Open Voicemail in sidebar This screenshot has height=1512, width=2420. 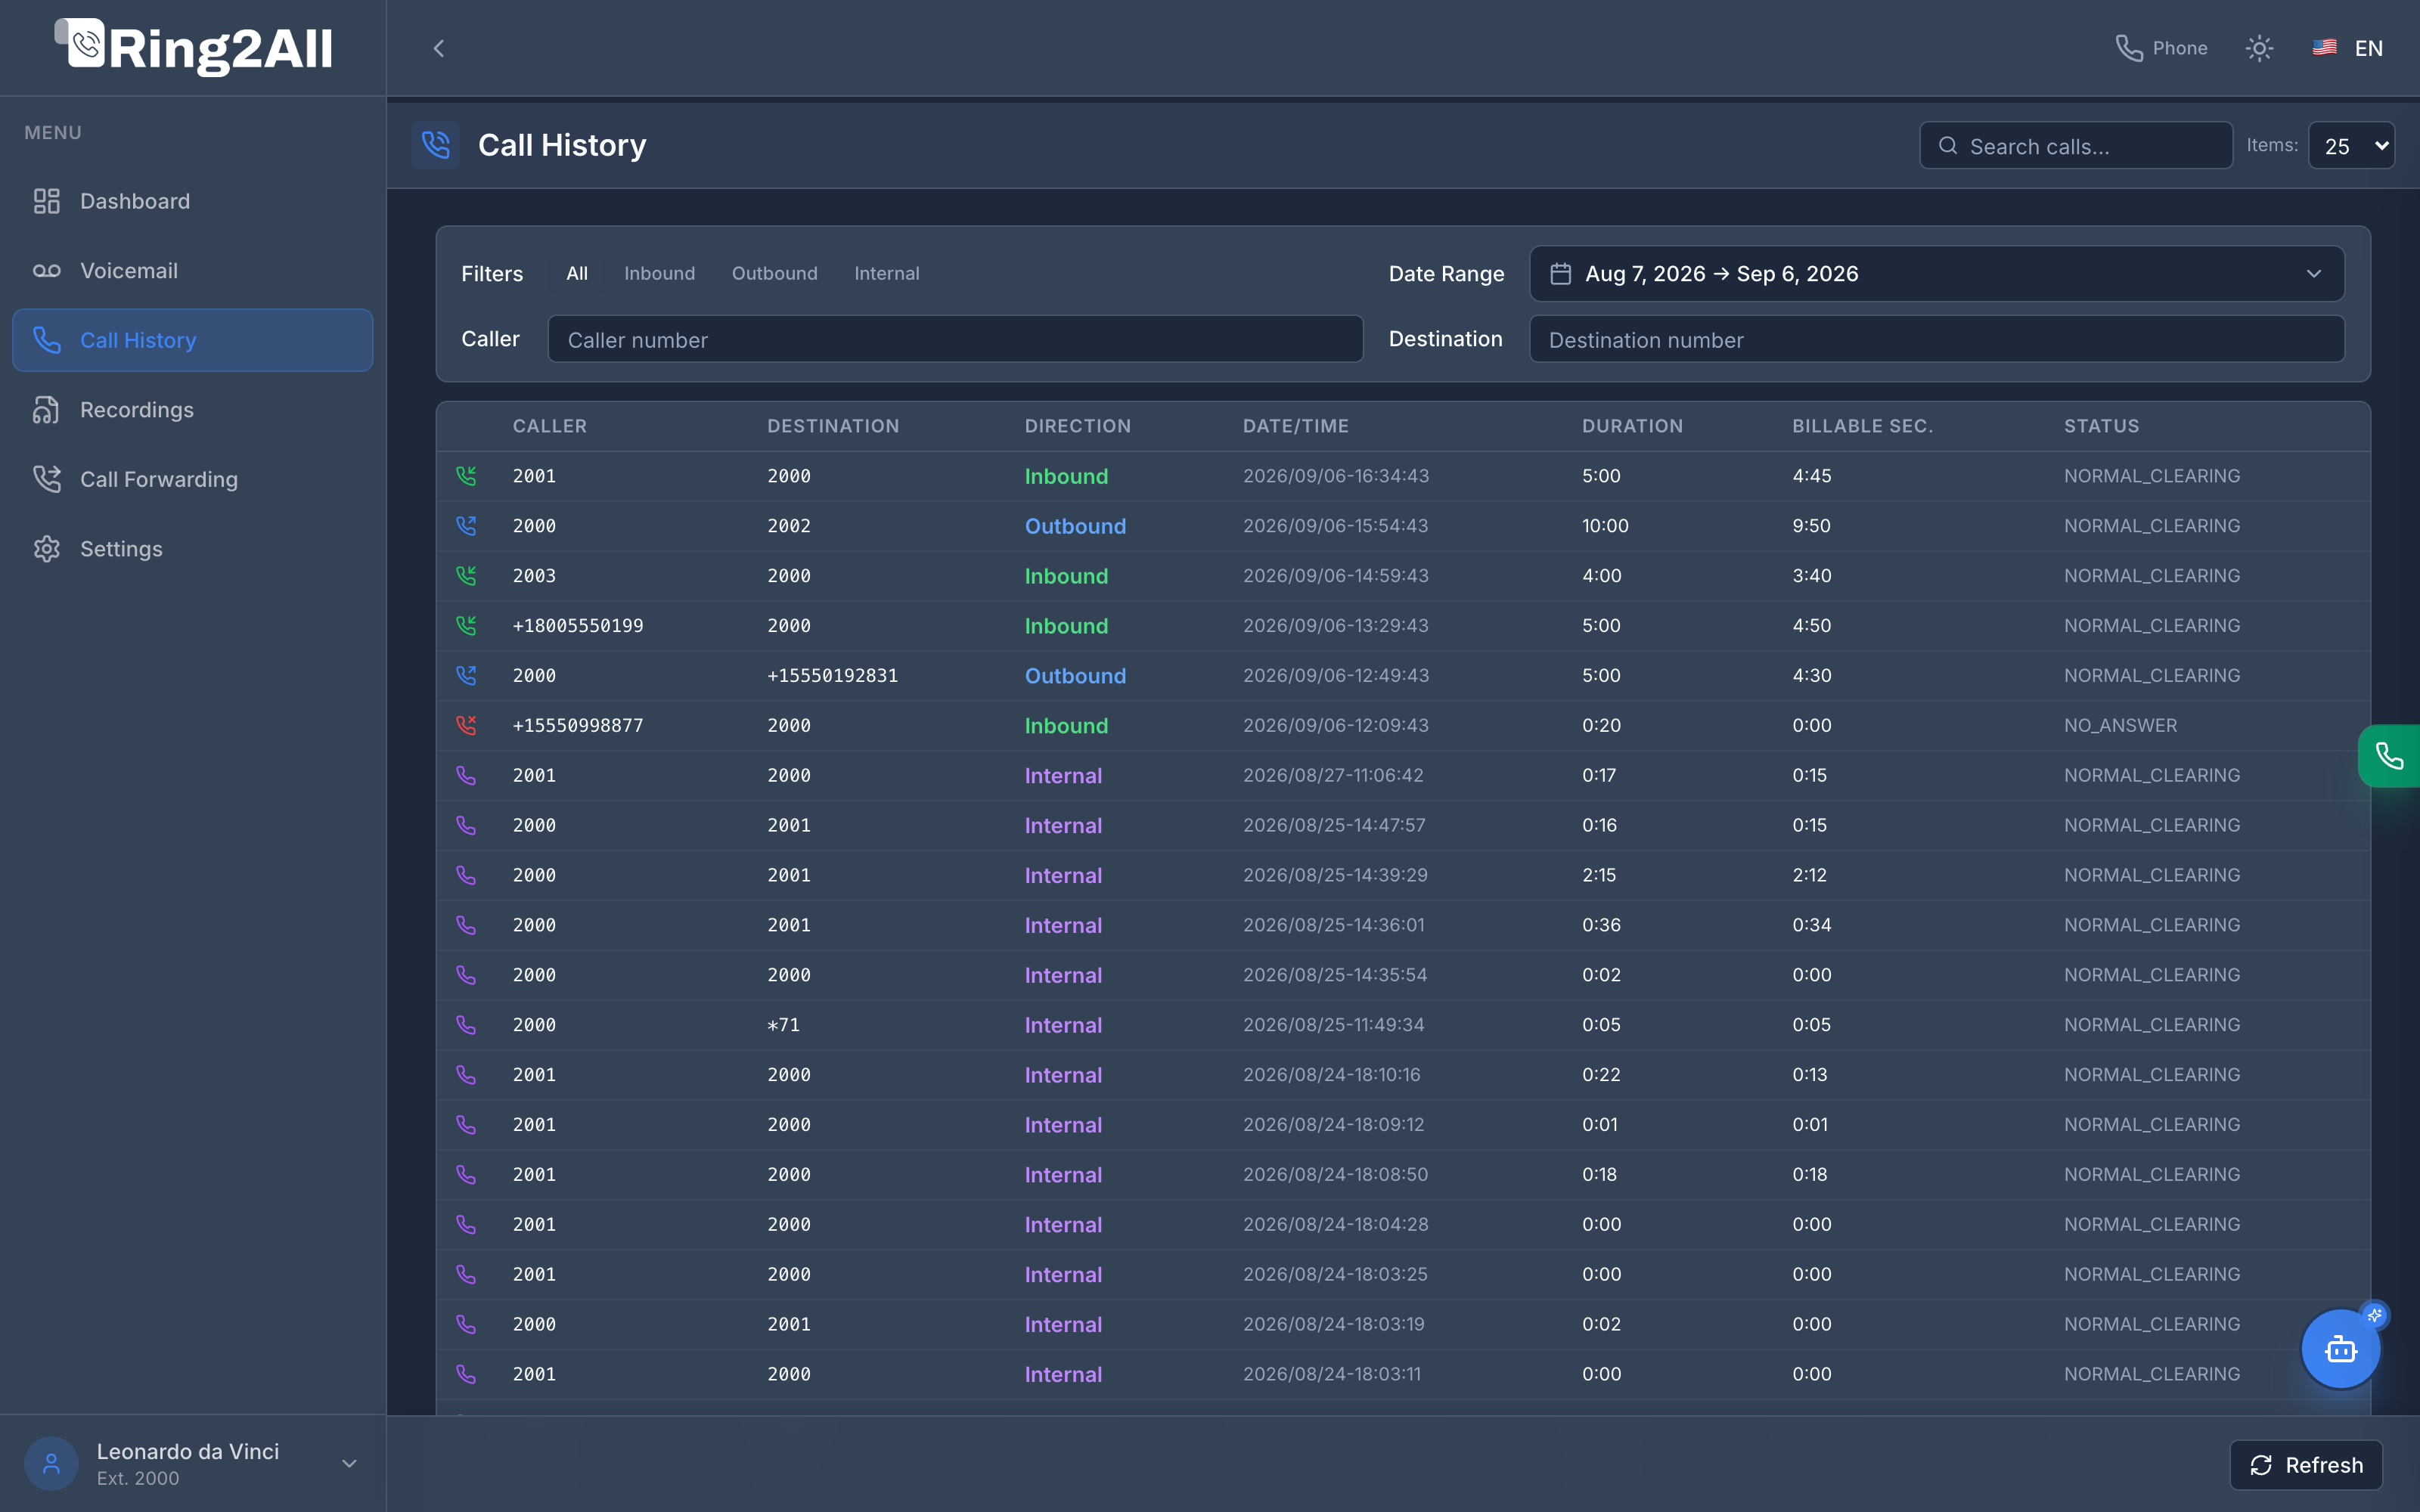[193, 270]
